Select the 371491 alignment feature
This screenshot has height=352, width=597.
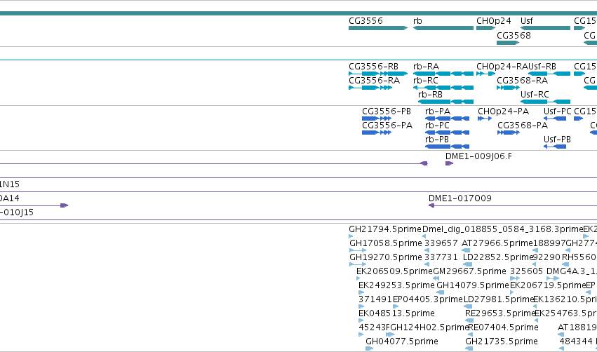tap(361, 306)
